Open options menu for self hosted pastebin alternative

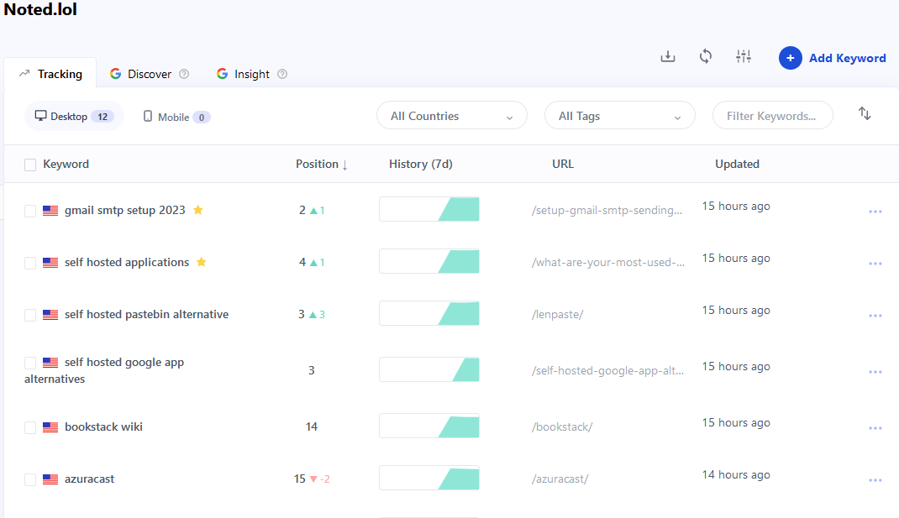click(x=875, y=316)
